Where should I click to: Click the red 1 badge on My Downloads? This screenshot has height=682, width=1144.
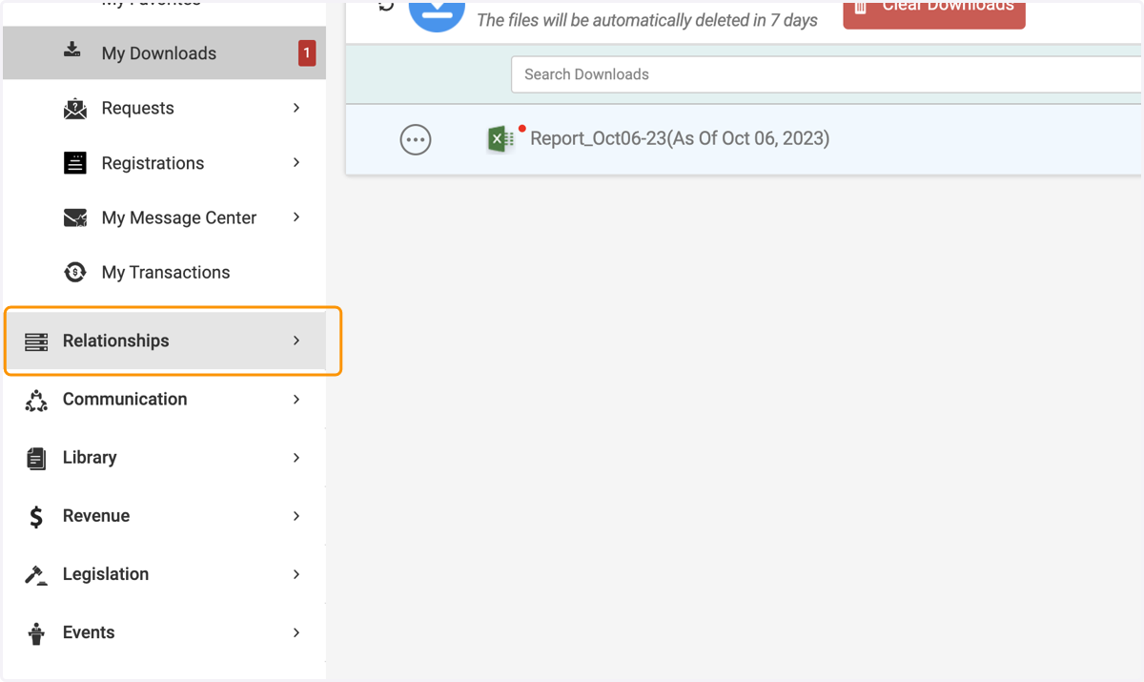(307, 53)
